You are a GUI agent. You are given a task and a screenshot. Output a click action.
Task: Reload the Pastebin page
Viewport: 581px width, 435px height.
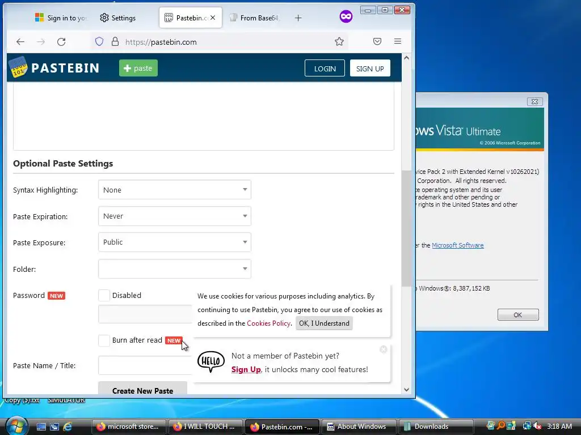[x=61, y=42]
